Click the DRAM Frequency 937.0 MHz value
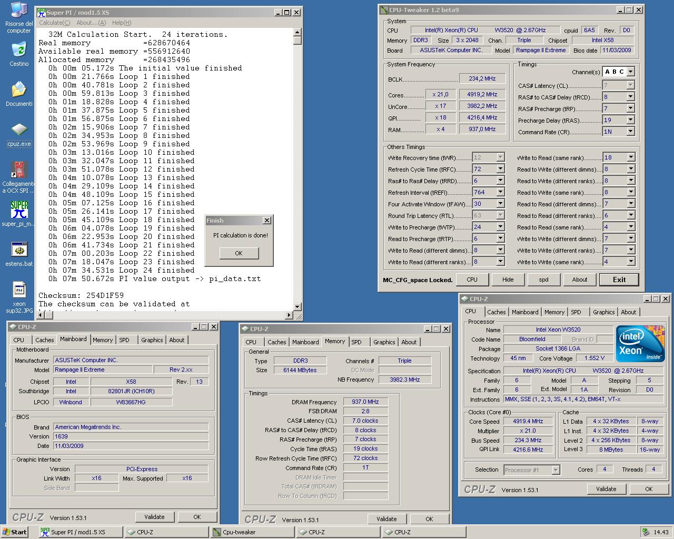The image size is (674, 539). (365, 402)
